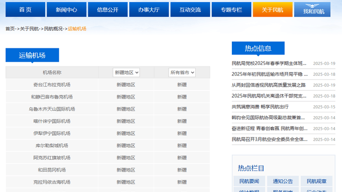Click the 民航规章 hot column button
The image size is (342, 192).
(x=316, y=181)
